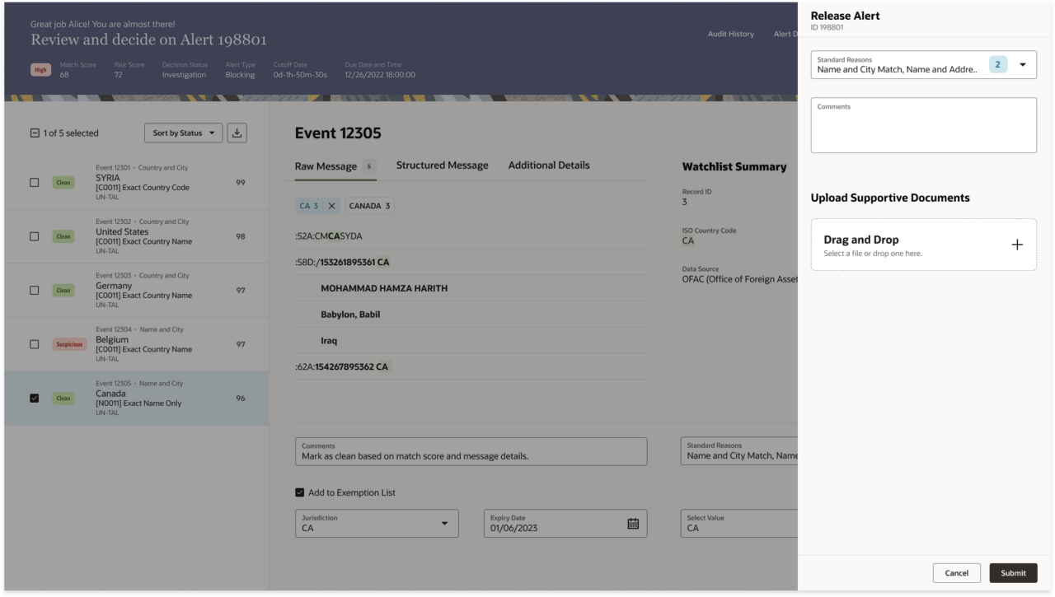Click the Expiry Date field
The image size is (1055, 597).
click(565, 524)
